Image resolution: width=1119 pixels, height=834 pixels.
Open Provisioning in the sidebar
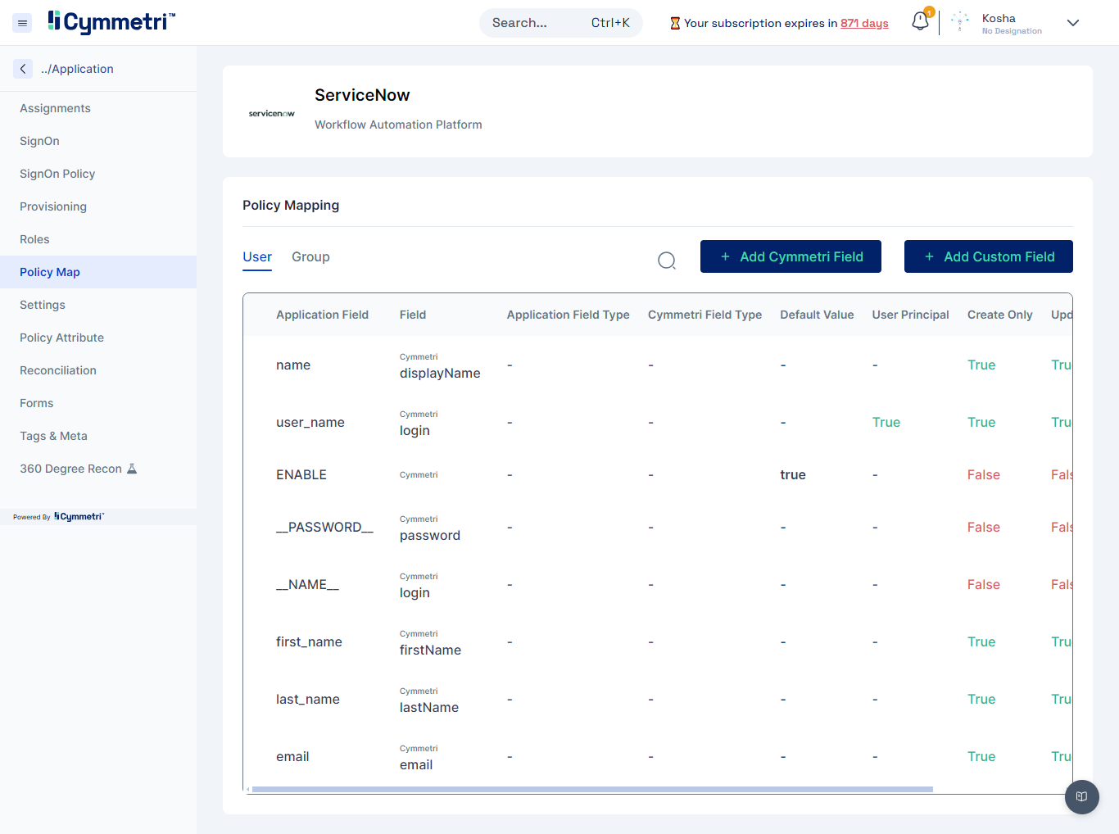[53, 206]
